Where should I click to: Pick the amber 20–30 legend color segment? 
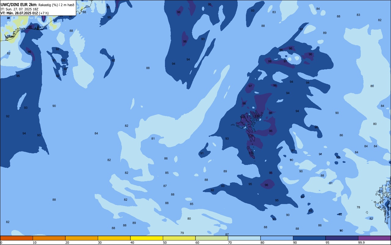82,238
